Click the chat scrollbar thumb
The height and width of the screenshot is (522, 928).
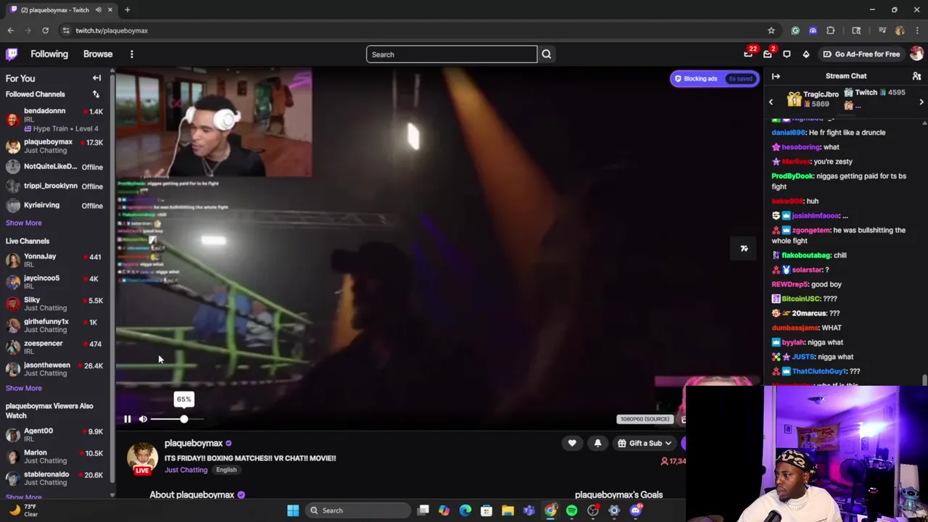coord(924,380)
